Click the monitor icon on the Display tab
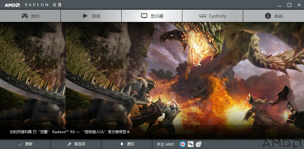This screenshot has width=304, height=149. [144, 16]
